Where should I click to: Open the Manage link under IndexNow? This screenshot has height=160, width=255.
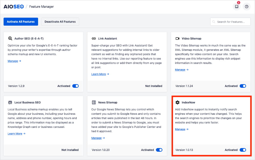tap(180, 129)
